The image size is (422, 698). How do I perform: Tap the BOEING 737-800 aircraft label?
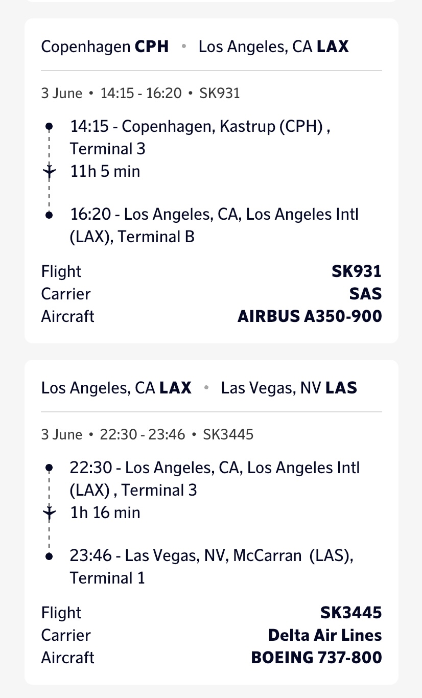(x=316, y=658)
